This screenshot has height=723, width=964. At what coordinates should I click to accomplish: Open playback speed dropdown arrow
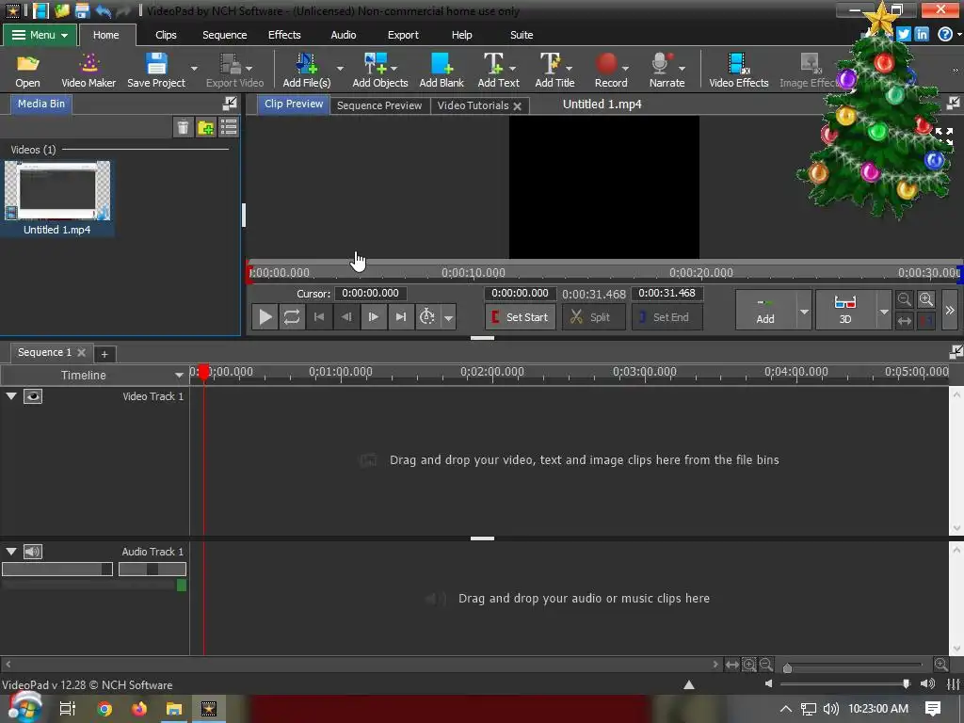tap(448, 317)
